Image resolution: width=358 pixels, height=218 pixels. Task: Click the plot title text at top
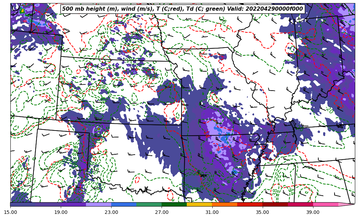tap(182, 9)
